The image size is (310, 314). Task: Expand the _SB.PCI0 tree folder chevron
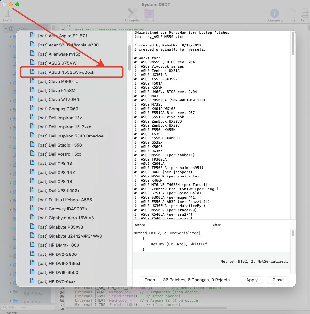click(x=10, y=292)
